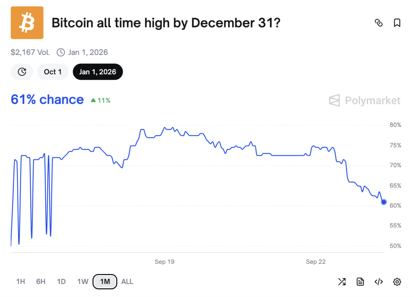The height and width of the screenshot is (297, 414).
Task: Copy the market link icon
Action: click(378, 23)
